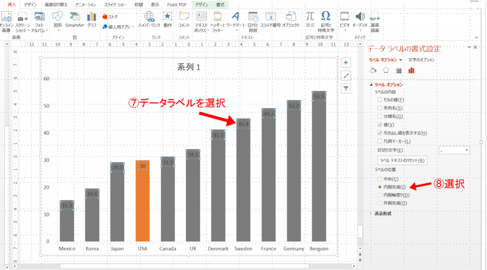Screen dimensions: 487x270
Task: Open chart tools 書式 tab
Action: point(220,5)
